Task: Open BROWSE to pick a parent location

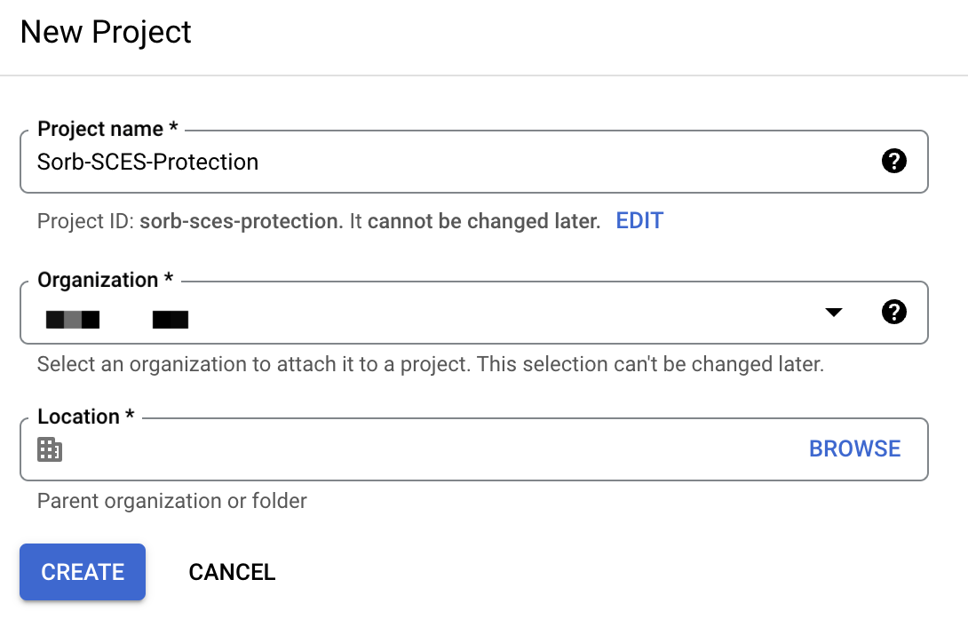Action: click(x=854, y=448)
